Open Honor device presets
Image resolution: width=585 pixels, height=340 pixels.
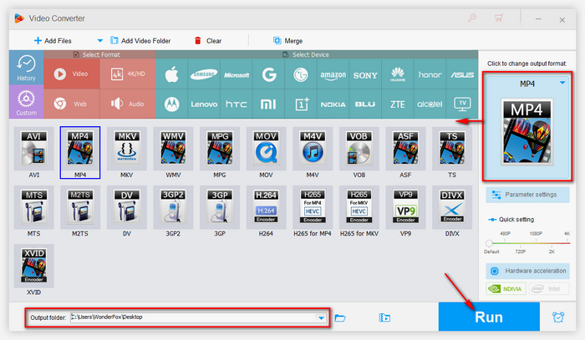(430, 74)
